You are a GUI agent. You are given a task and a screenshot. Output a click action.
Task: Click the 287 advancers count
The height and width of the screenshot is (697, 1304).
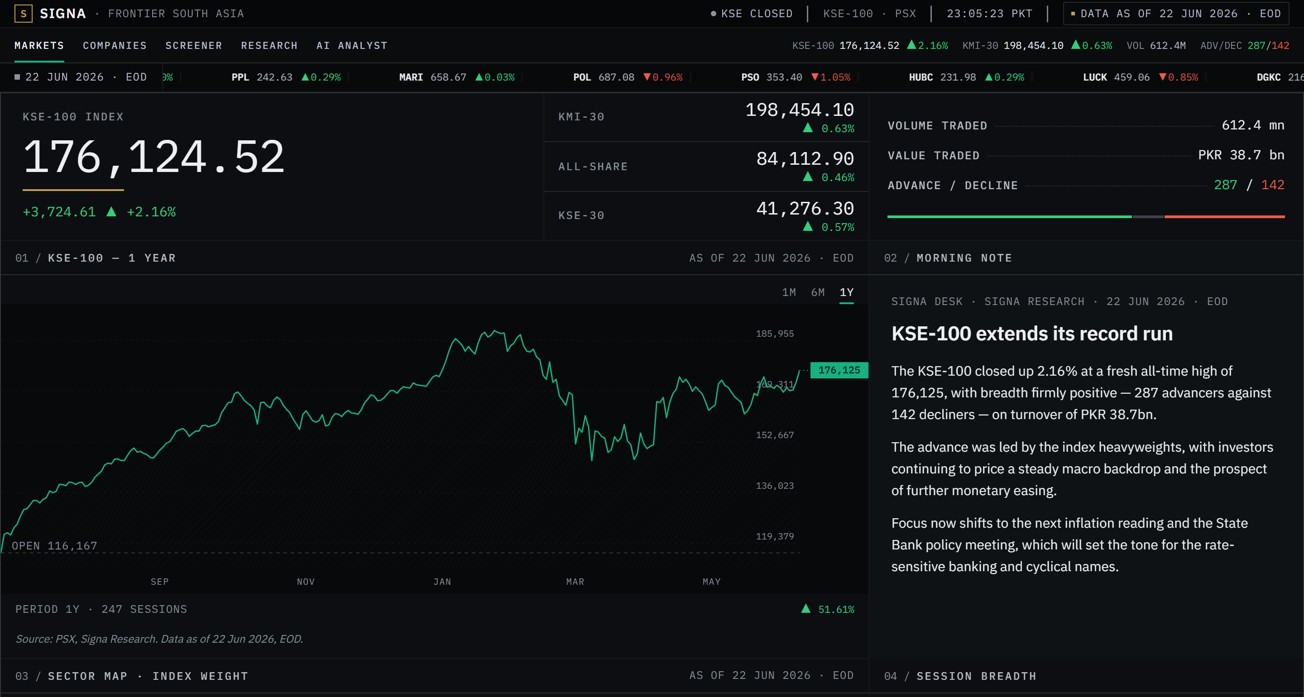[1226, 185]
